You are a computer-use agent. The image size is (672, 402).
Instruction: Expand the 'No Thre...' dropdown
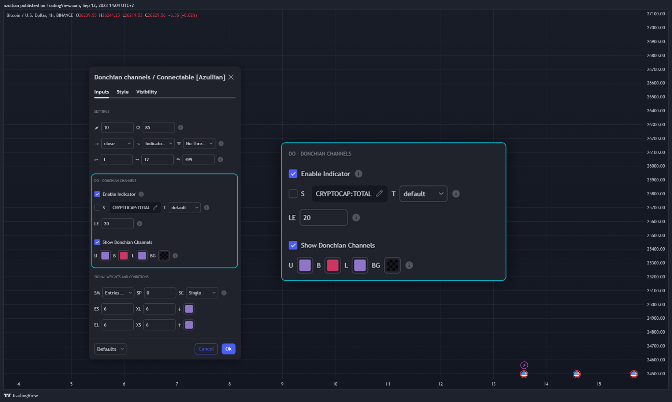199,144
